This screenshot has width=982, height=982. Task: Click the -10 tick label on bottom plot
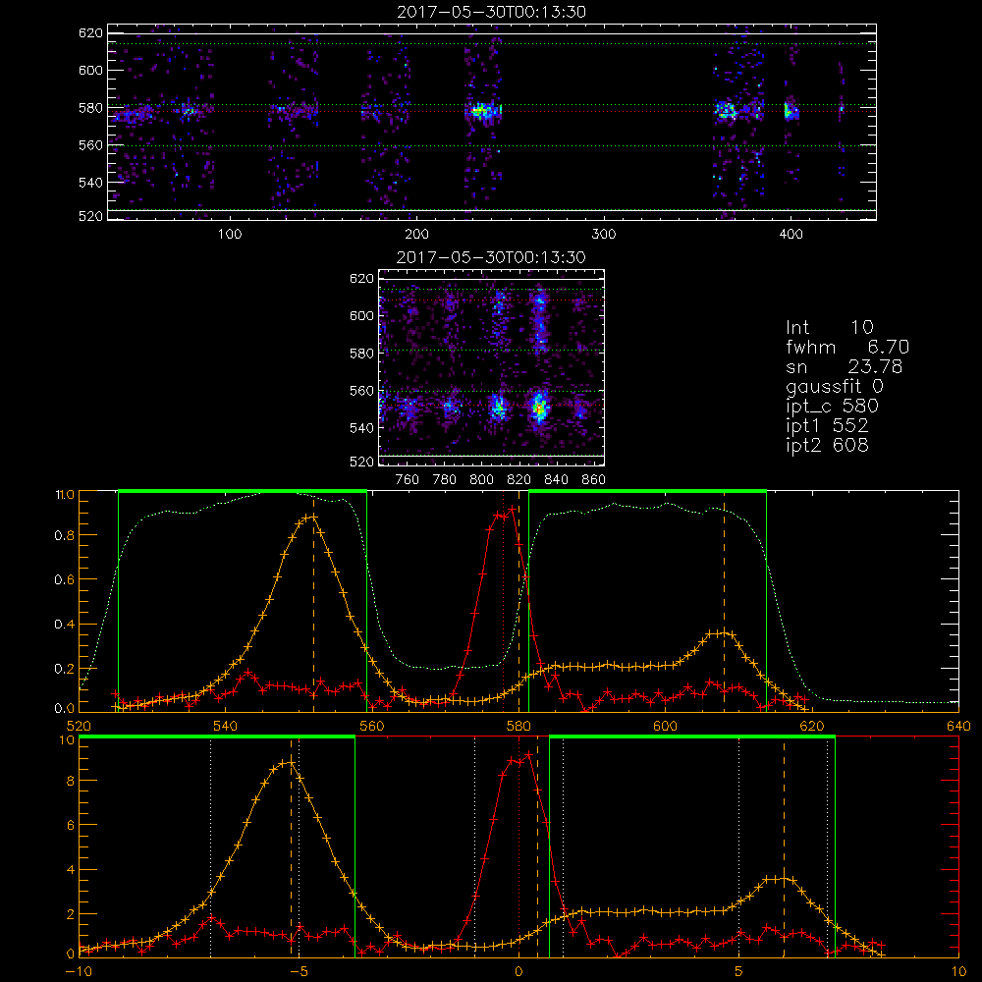click(x=79, y=971)
